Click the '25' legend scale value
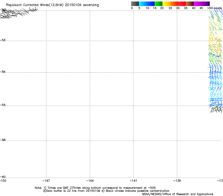Screen dimensions: 223x196 point(170,8)
